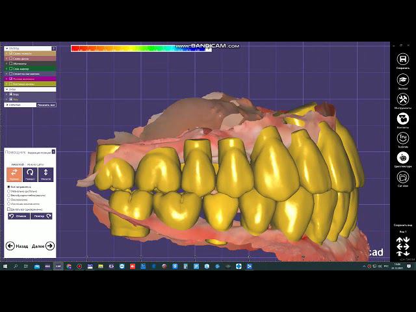Open Windows taskbar search
416x312 pixels.
point(16,266)
